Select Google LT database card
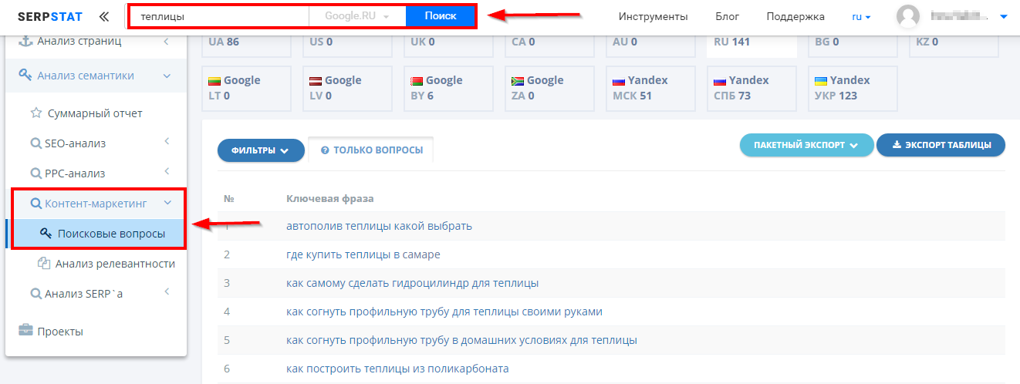The width and height of the screenshot is (1020, 384). [246, 88]
